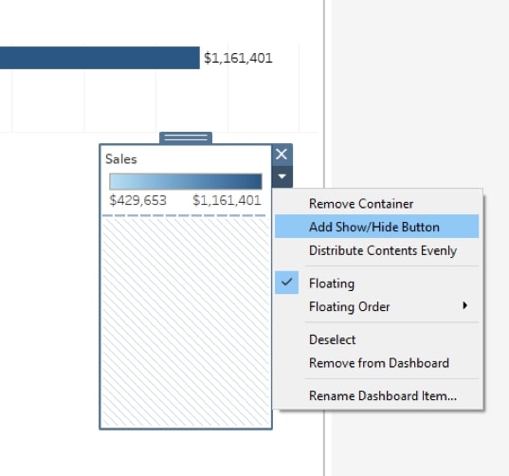The image size is (509, 476).
Task: Click the Sales color gradient legend bar
Action: (x=186, y=181)
